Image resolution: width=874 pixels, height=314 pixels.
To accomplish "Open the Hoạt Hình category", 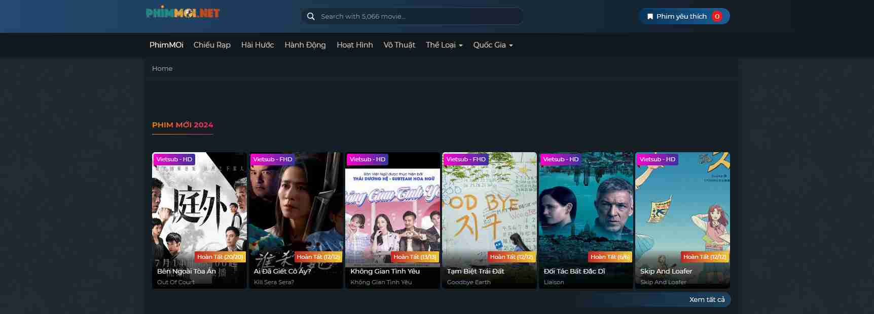I will pos(355,45).
